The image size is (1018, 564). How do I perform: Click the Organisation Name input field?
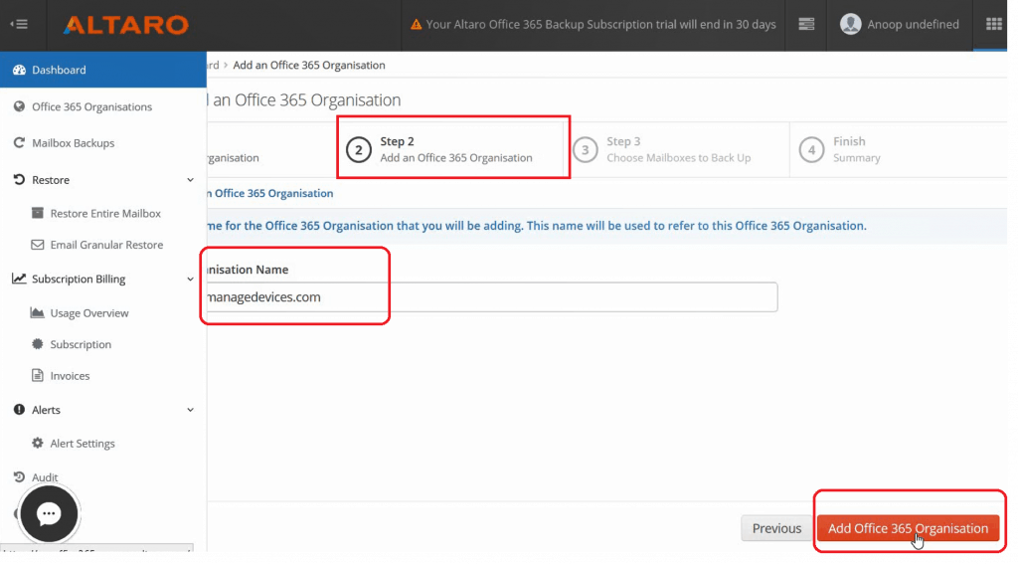click(491, 297)
